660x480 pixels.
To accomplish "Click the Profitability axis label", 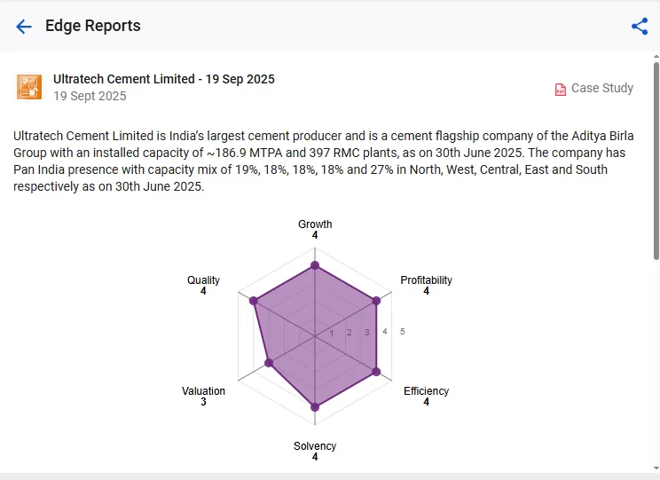I will pos(426,280).
